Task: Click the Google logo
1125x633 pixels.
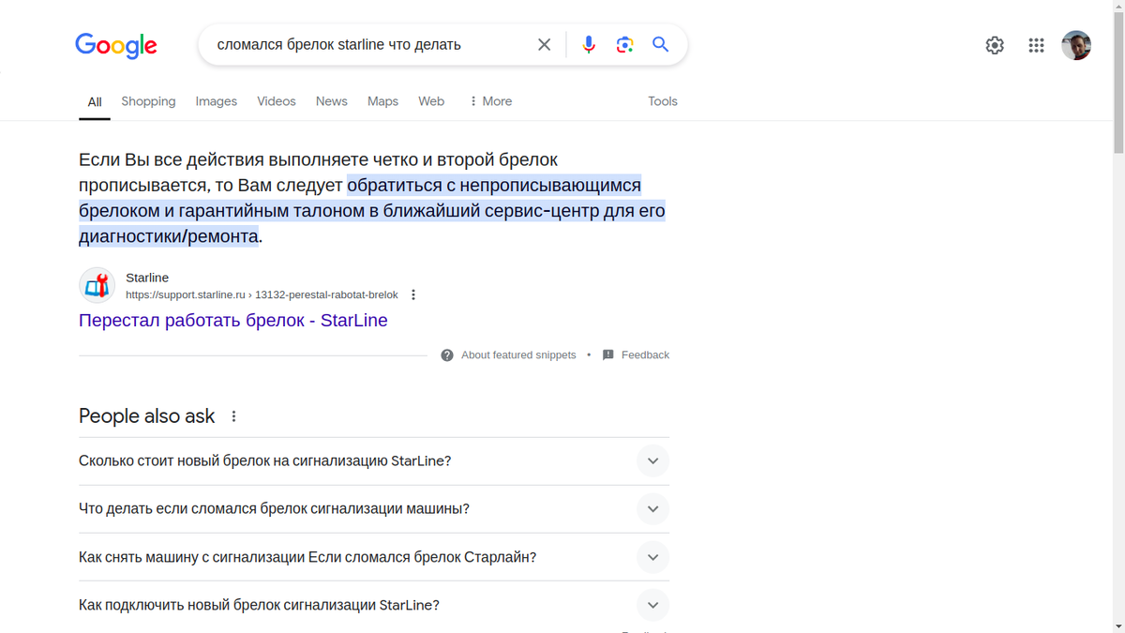Action: point(116,45)
